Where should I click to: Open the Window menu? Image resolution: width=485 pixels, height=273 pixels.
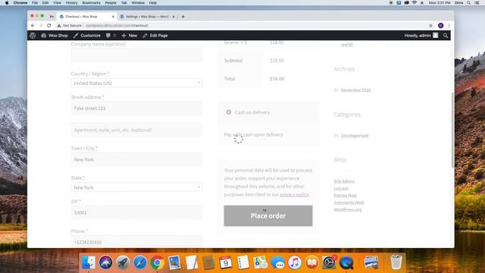coord(138,3)
